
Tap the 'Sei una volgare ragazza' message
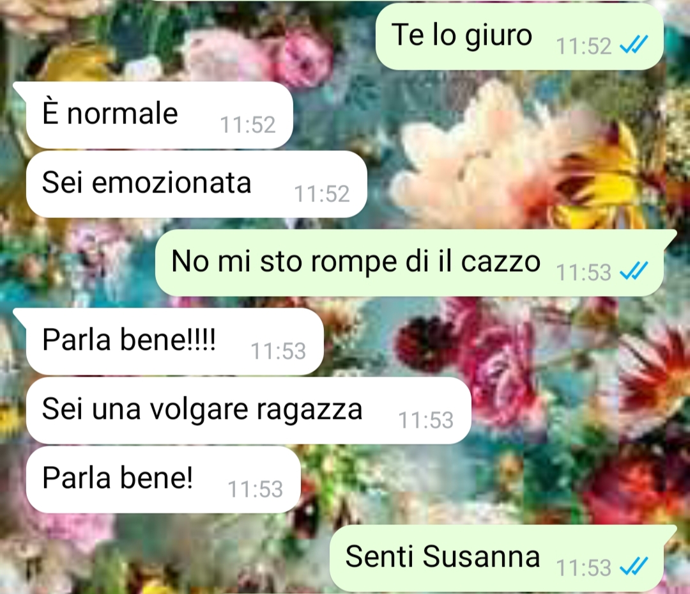coord(249,410)
